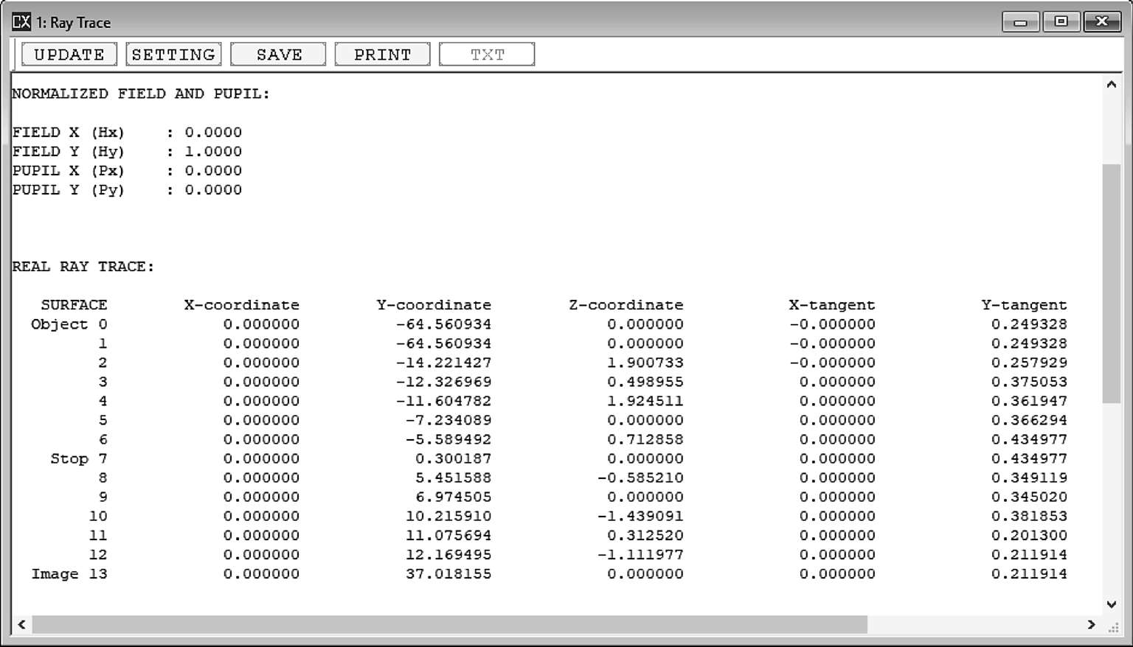Click the vertical scrollbar down arrow
This screenshot has width=1133, height=647.
point(1111,604)
